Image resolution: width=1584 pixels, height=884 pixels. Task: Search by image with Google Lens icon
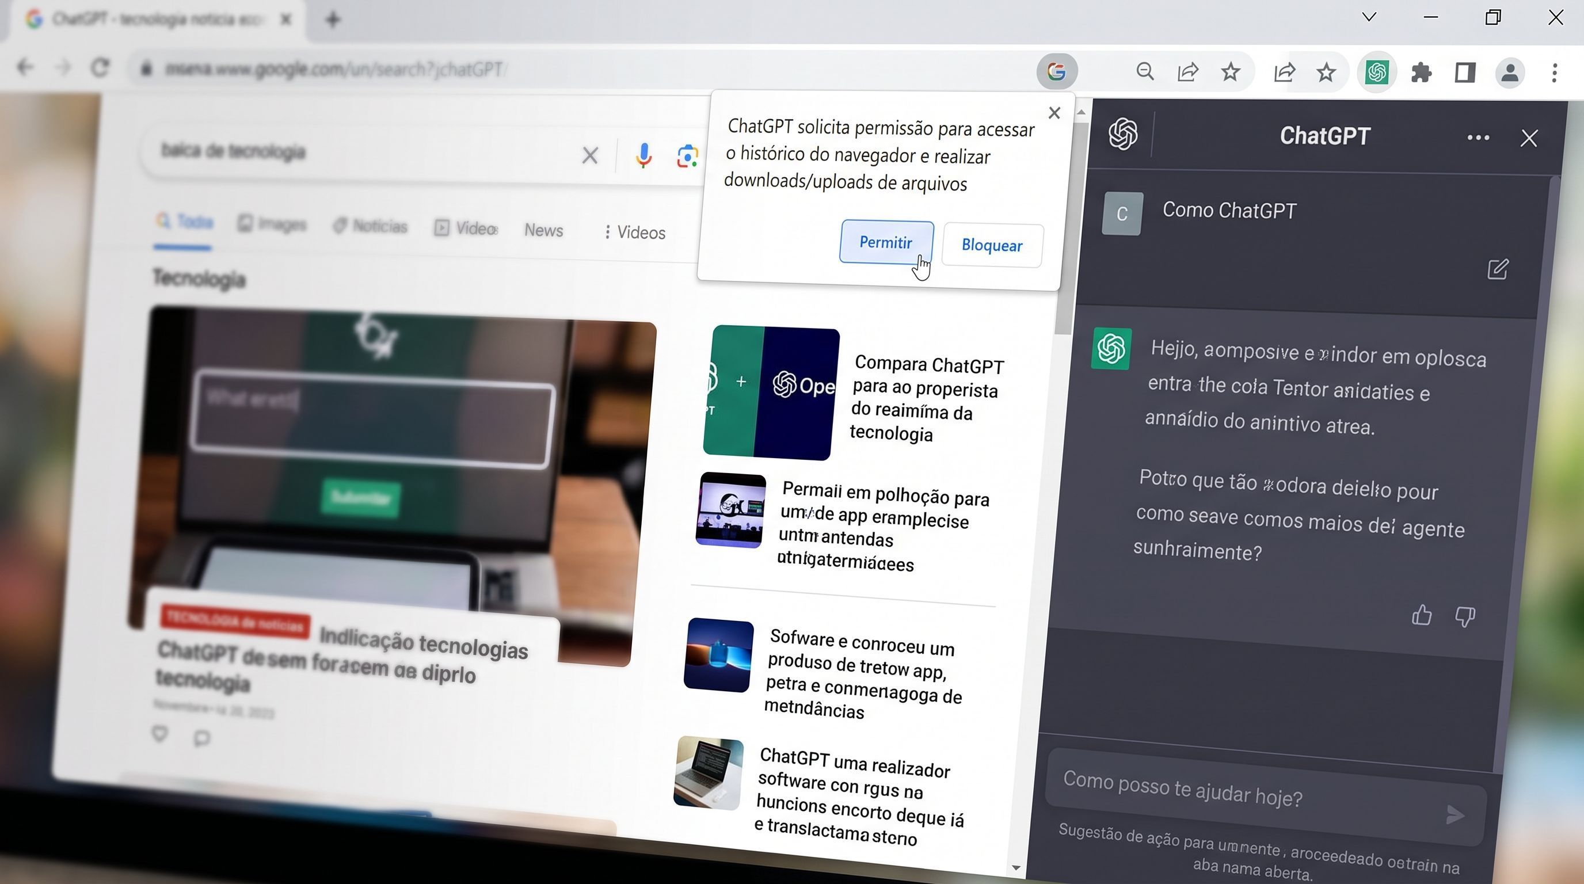687,156
